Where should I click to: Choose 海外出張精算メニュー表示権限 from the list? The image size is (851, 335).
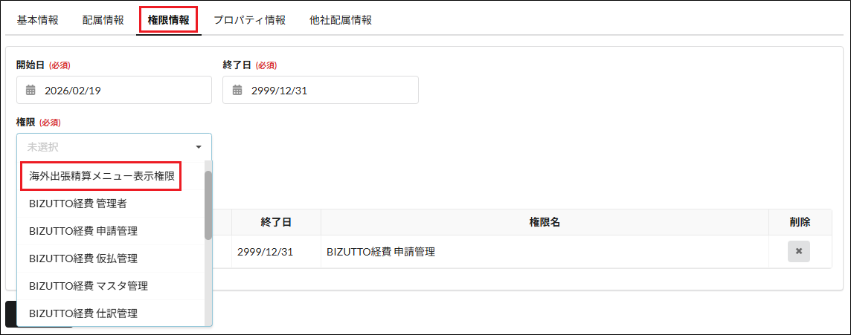click(102, 176)
